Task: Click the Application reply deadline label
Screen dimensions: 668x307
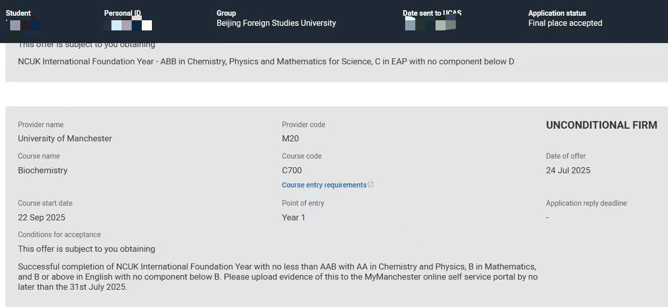Action: (586, 203)
